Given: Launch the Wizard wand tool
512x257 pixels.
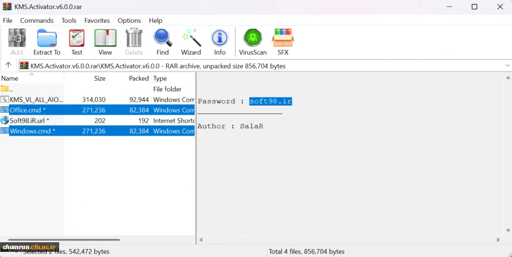Looking at the screenshot, I should pyautogui.click(x=191, y=38).
